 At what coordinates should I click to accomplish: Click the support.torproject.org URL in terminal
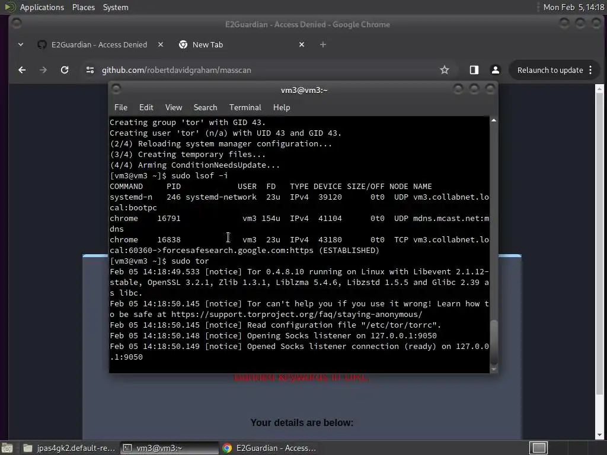(x=296, y=315)
